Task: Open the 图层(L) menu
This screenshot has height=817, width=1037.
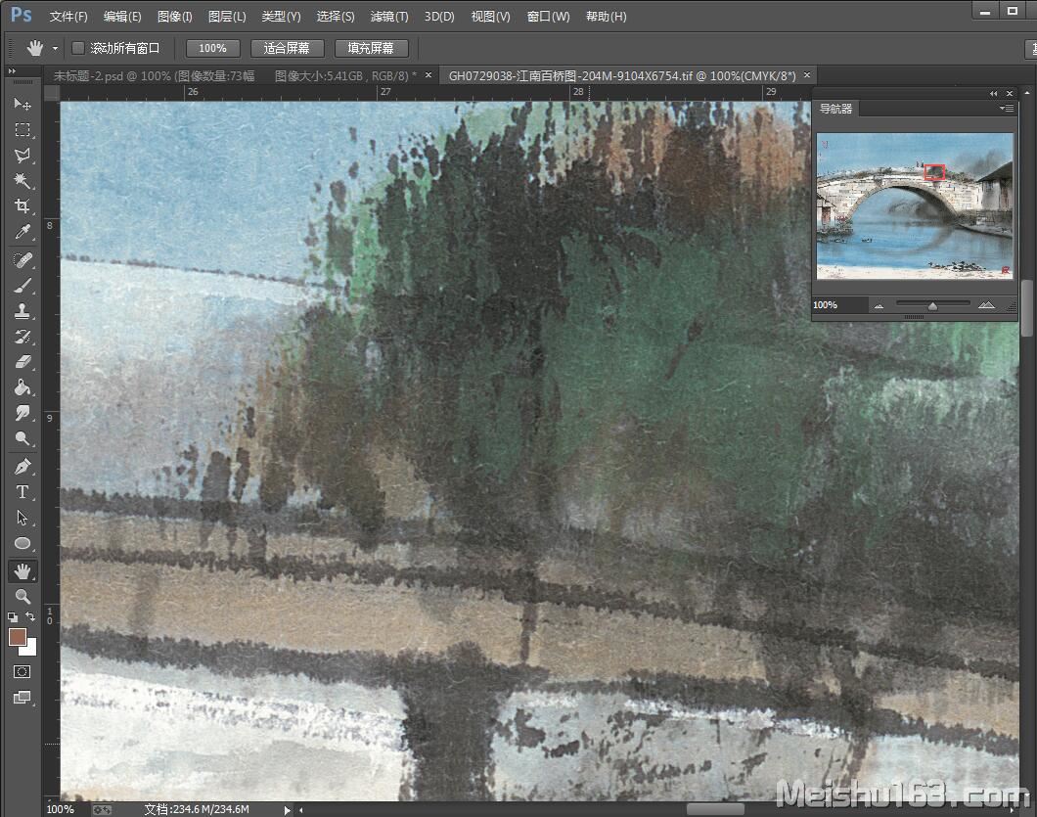Action: click(227, 16)
